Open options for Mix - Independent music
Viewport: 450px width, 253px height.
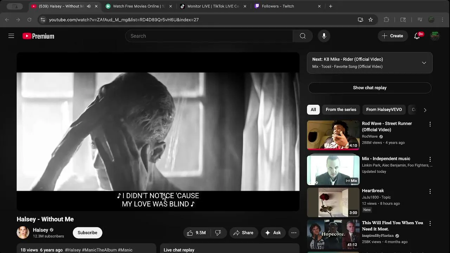pos(430,160)
